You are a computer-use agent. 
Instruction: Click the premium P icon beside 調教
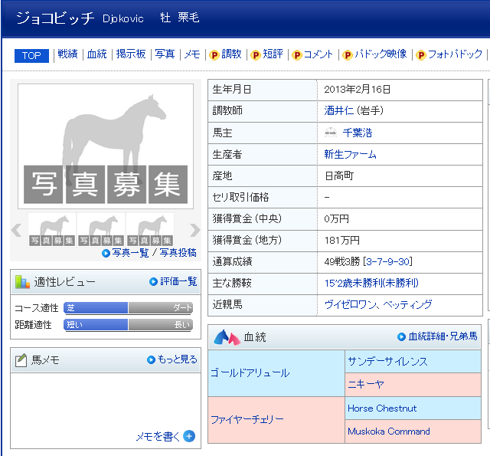click(214, 55)
